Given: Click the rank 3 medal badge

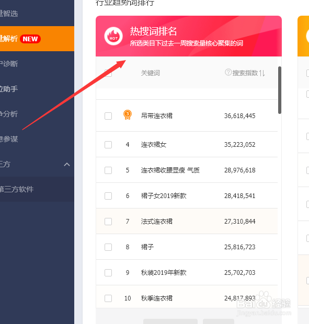Looking at the screenshot, I should point(128,114).
